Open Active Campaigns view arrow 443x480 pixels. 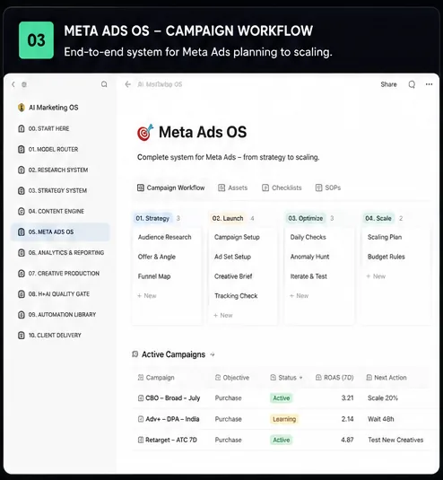coord(213,354)
